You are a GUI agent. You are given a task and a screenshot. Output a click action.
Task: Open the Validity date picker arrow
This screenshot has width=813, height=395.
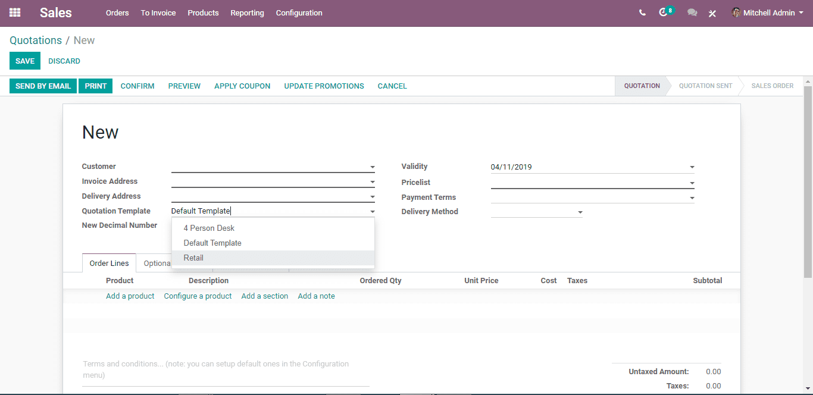[x=692, y=168]
